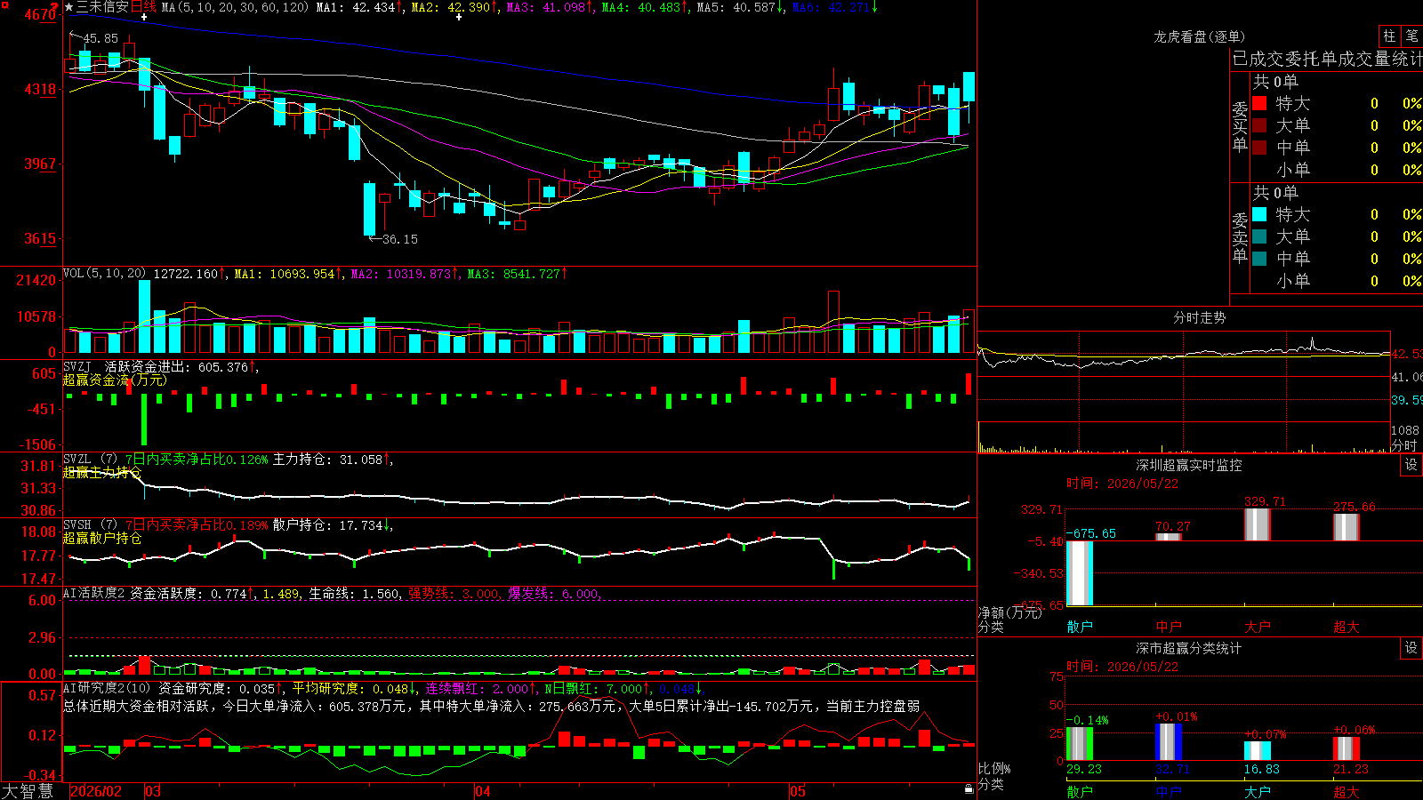Click the first white cross marker on MA6 line
The width and height of the screenshot is (1423, 800).
(x=144, y=17)
